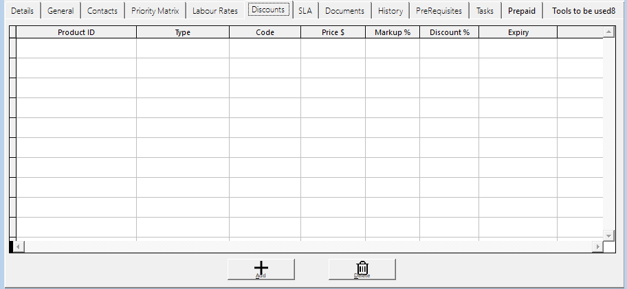Click the Delete trash can button

362,269
